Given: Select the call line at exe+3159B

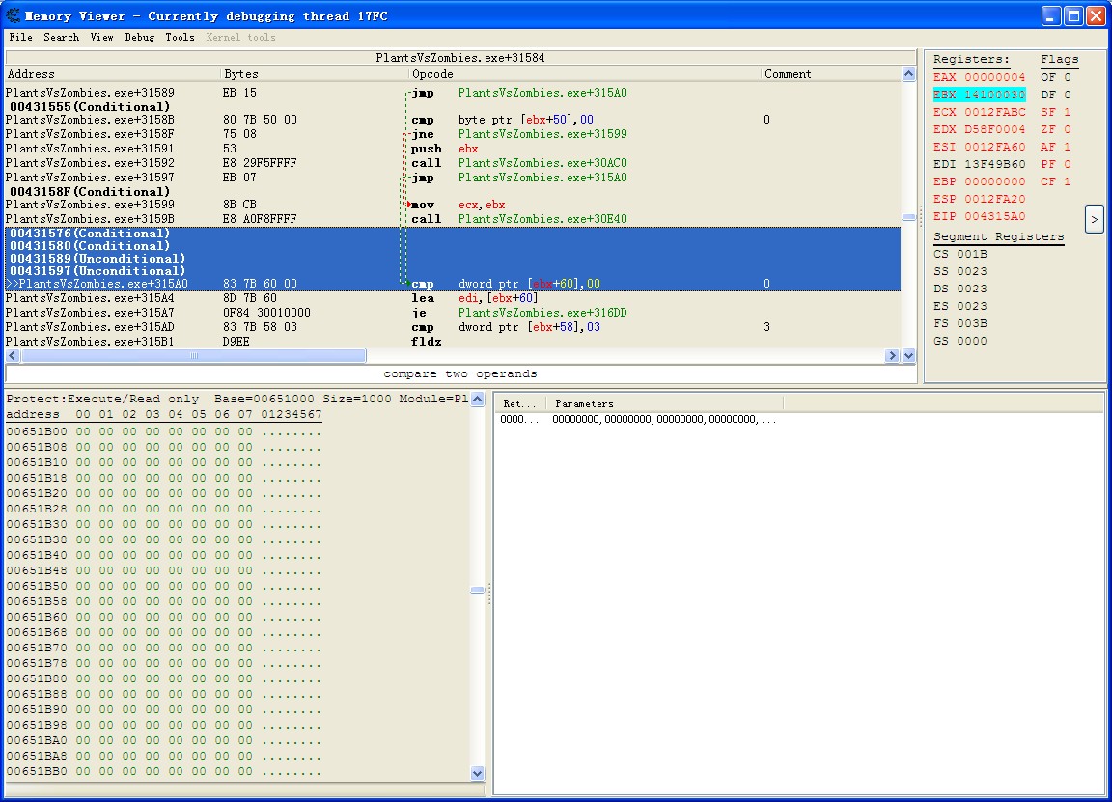Looking at the screenshot, I should [x=453, y=219].
